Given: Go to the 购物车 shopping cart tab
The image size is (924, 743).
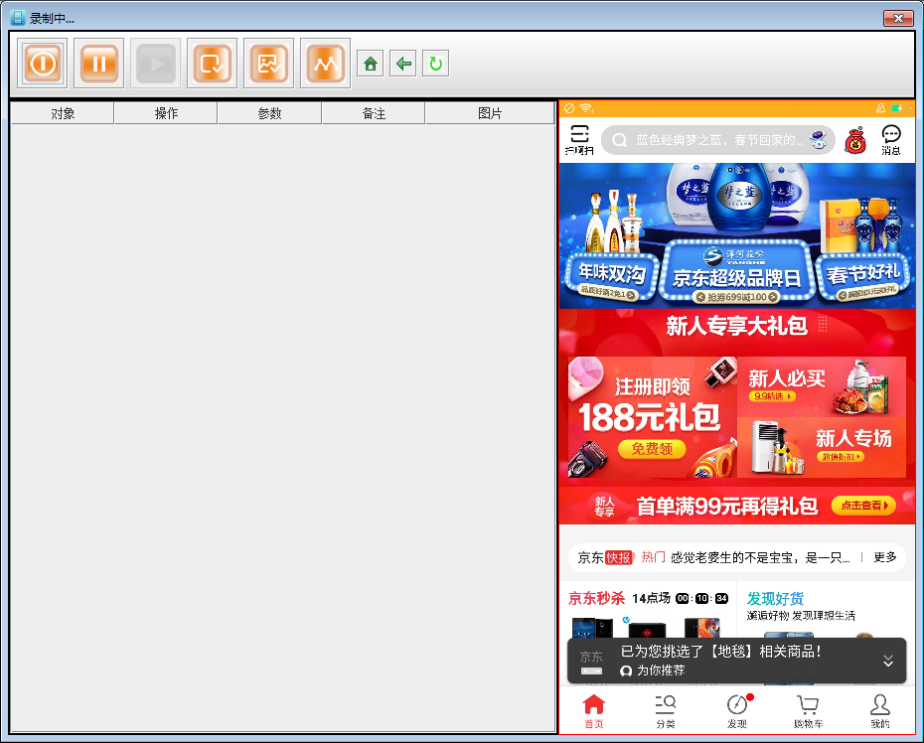Looking at the screenshot, I should [808, 711].
